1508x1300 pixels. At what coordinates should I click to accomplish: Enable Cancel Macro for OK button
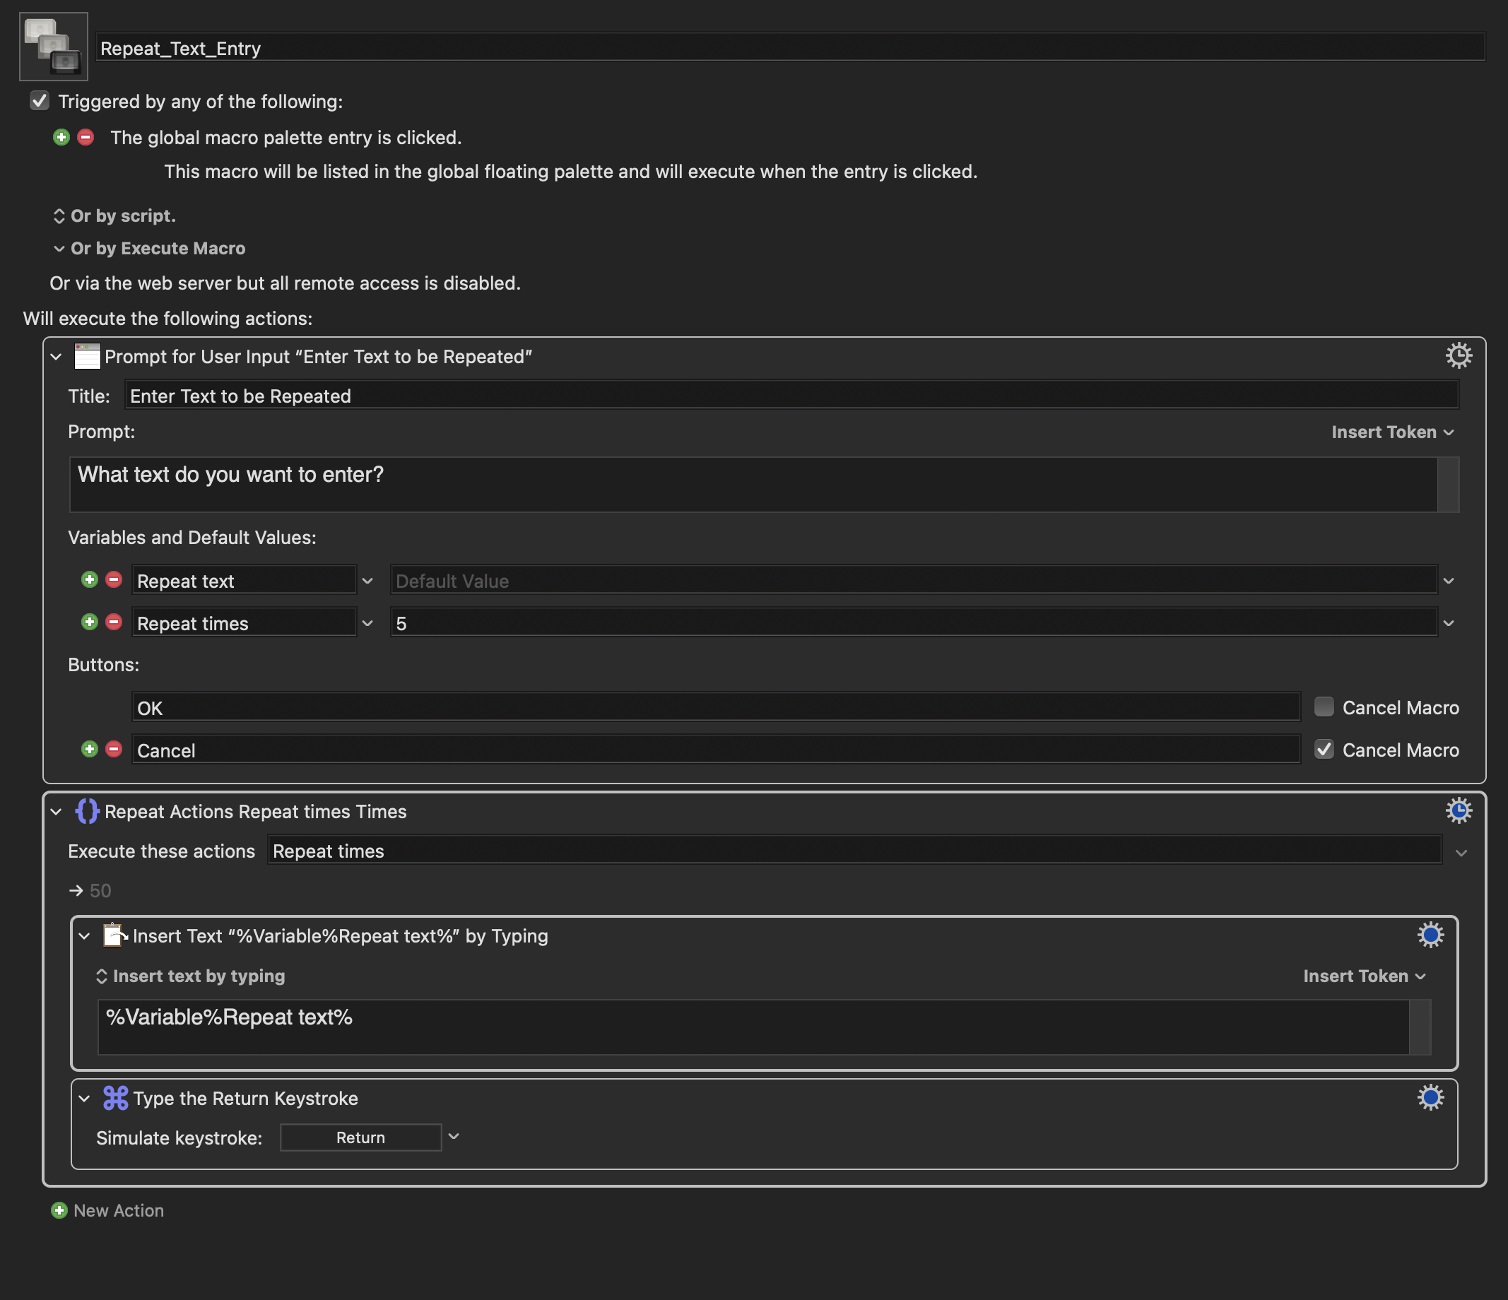click(x=1323, y=707)
